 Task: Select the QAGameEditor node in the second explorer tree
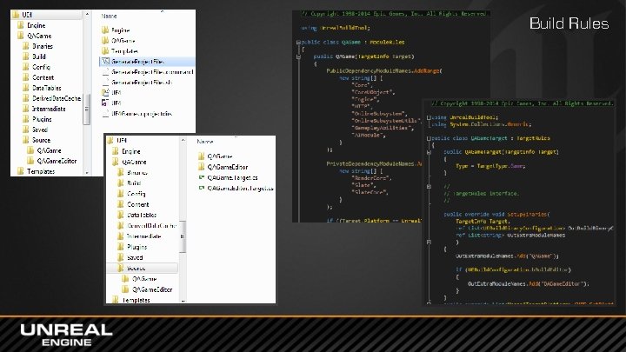[152, 289]
